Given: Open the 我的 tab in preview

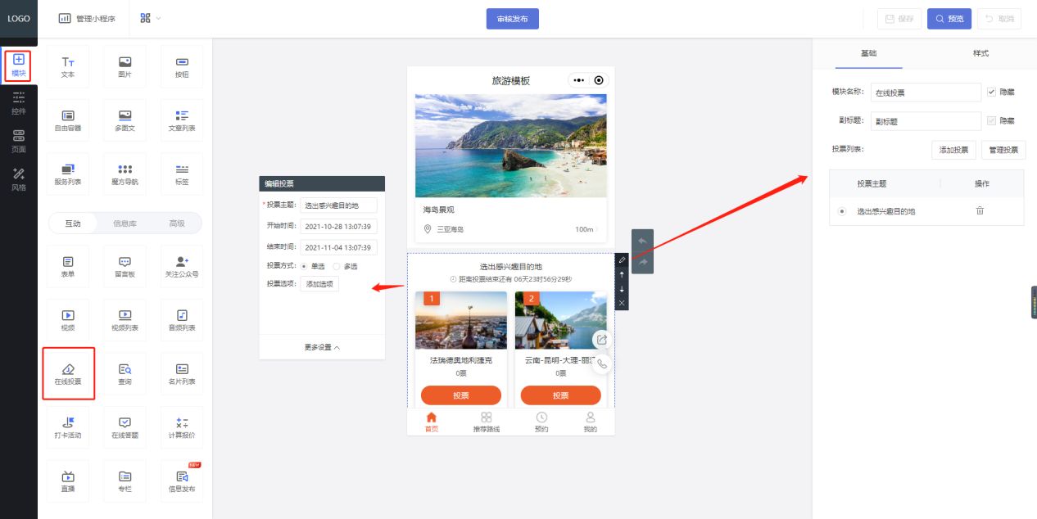Looking at the screenshot, I should click(x=591, y=422).
